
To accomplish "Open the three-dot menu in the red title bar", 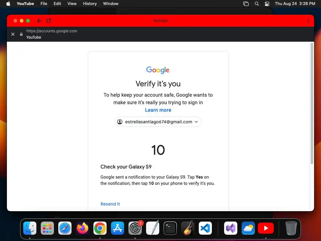I will tap(308, 21).
